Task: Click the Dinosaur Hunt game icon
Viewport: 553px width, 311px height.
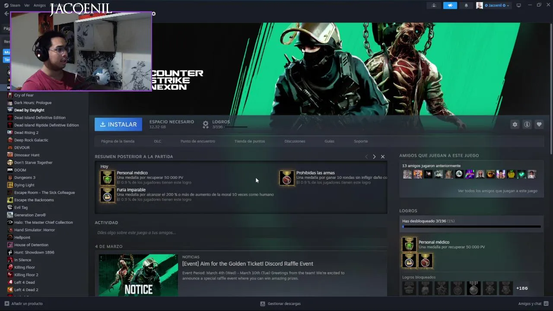Action: click(10, 155)
